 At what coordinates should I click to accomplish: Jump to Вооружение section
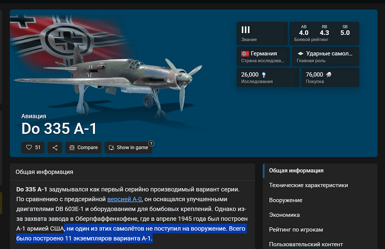pos(285,200)
